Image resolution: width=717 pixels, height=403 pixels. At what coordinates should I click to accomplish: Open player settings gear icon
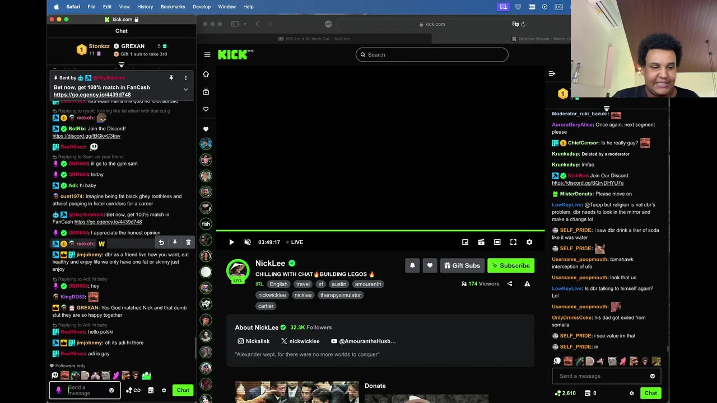click(529, 242)
